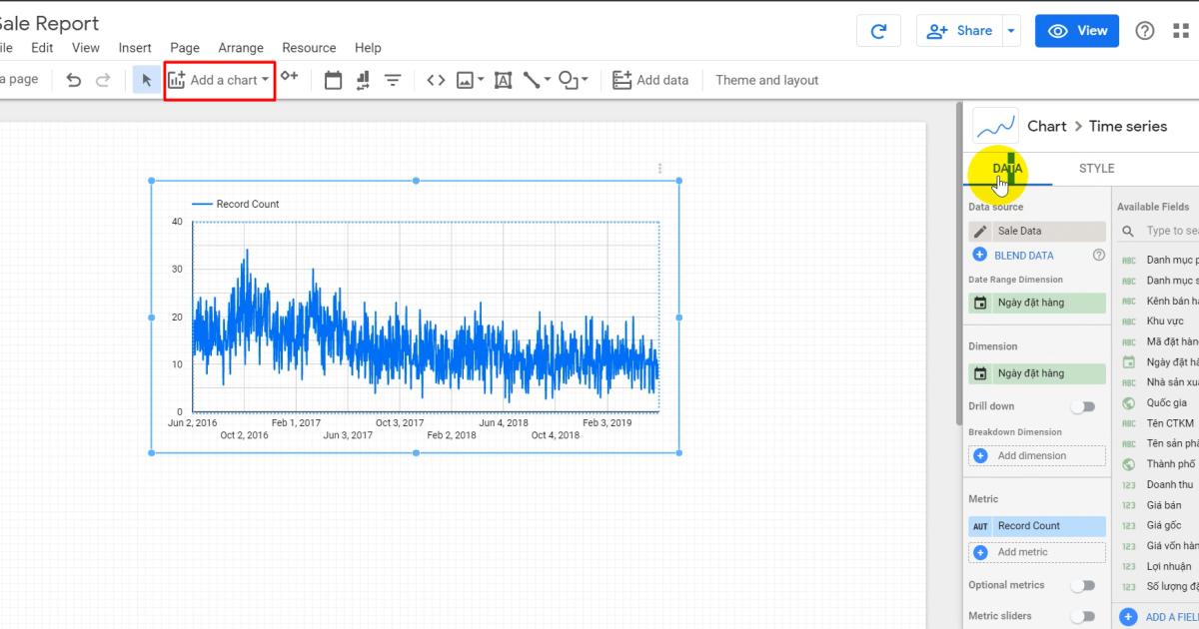
Task: Enable the Drill down toggle
Action: [x=1082, y=406]
